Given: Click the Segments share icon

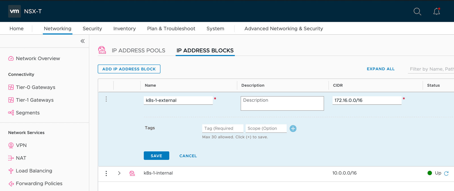Looking at the screenshot, I should pyautogui.click(x=11, y=113).
